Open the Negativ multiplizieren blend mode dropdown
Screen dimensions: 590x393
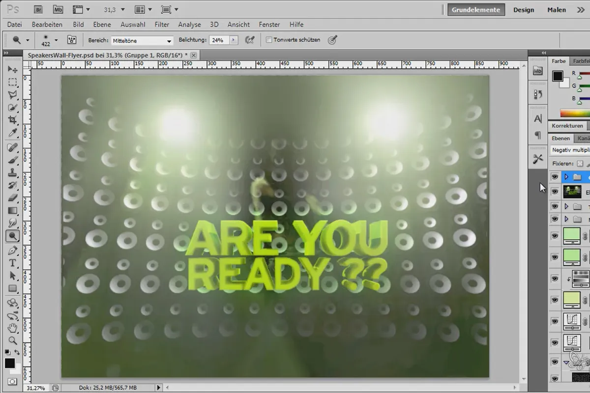(x=570, y=150)
